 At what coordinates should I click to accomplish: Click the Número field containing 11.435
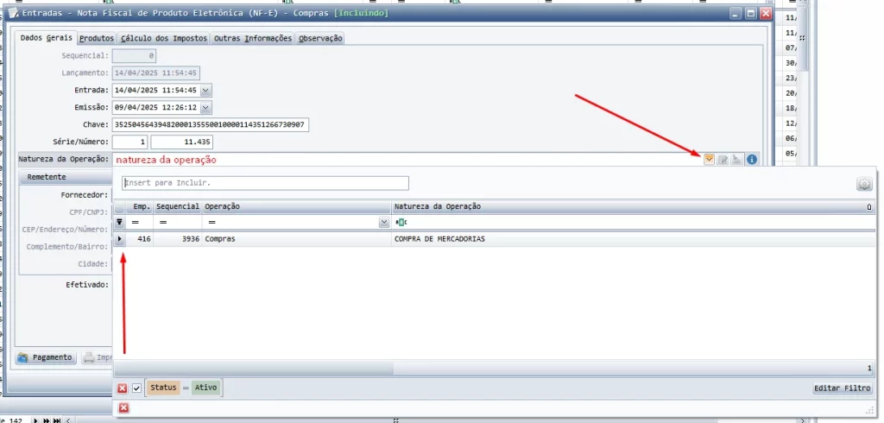click(x=181, y=142)
